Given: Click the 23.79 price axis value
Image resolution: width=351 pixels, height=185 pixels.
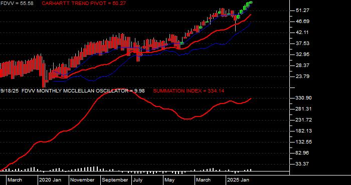Looking at the screenshot, I should [303, 76].
